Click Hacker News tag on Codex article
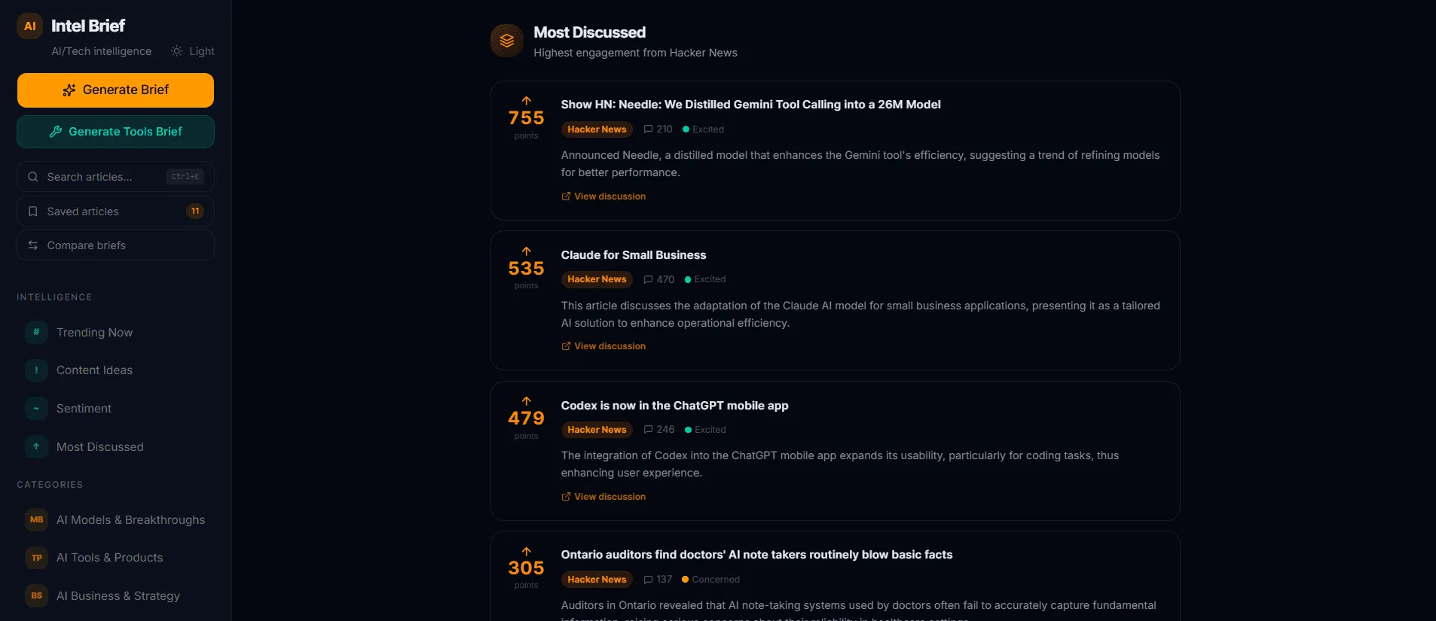Screen dimensions: 1436x621 (x=597, y=430)
